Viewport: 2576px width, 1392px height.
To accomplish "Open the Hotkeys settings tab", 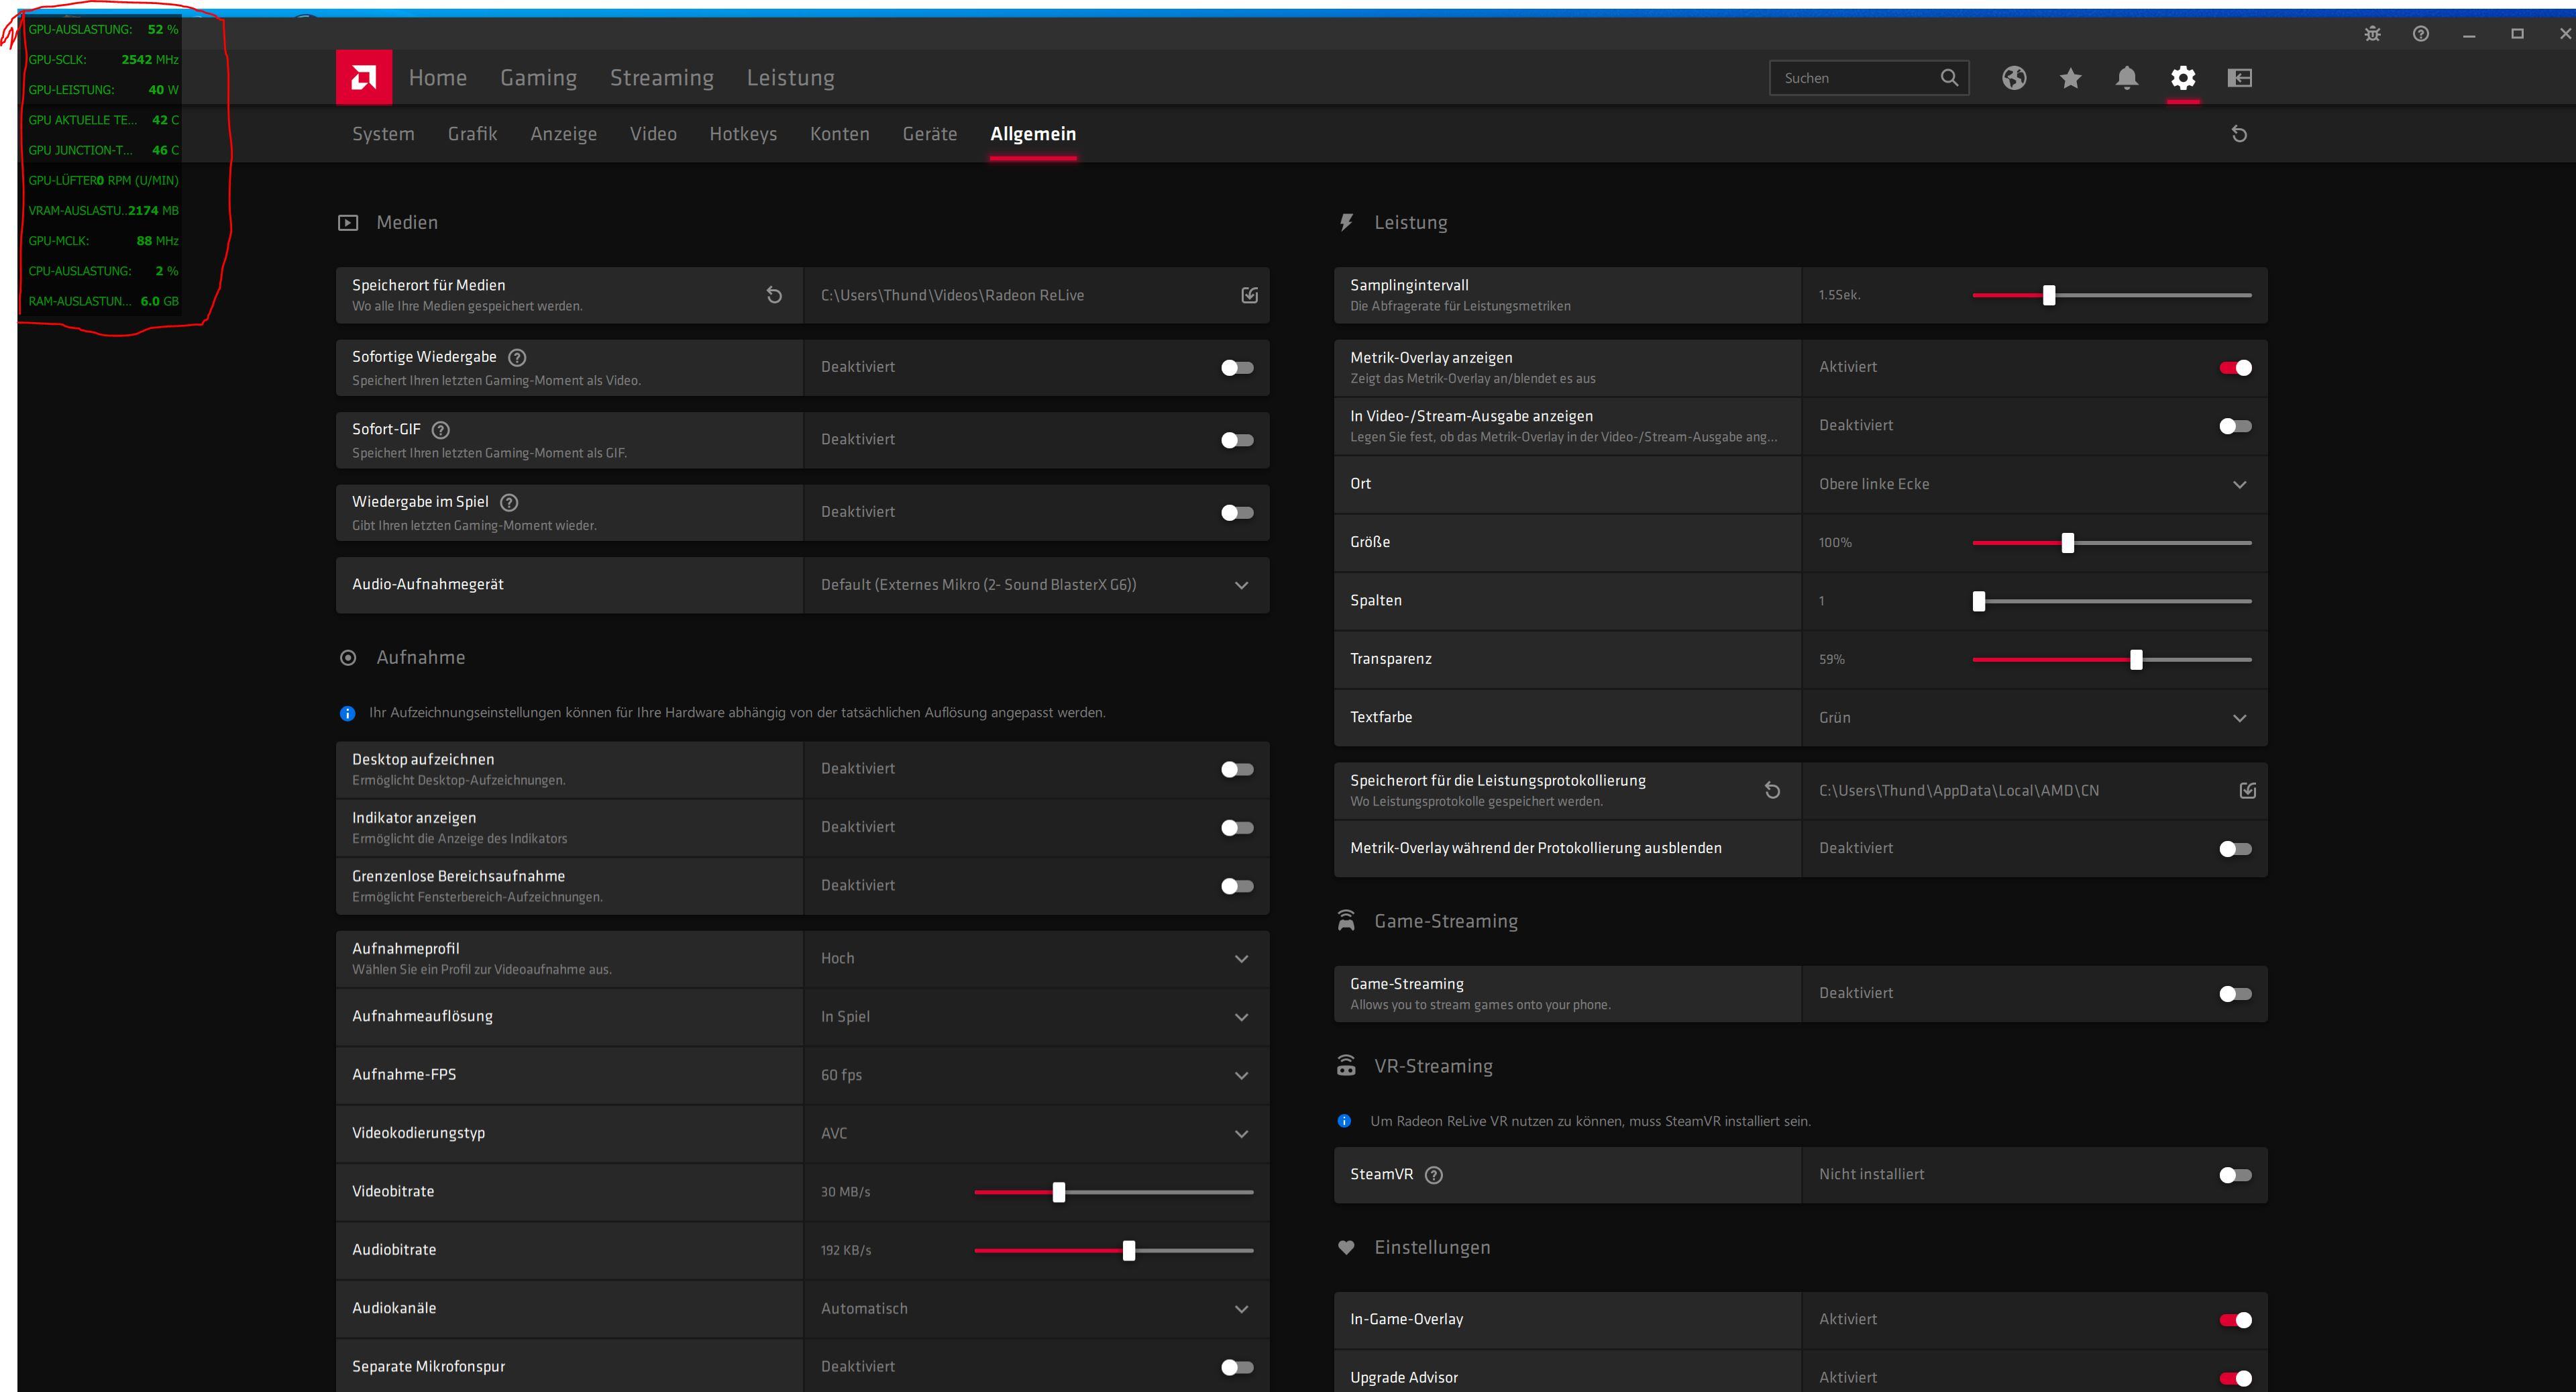I will pyautogui.click(x=743, y=134).
